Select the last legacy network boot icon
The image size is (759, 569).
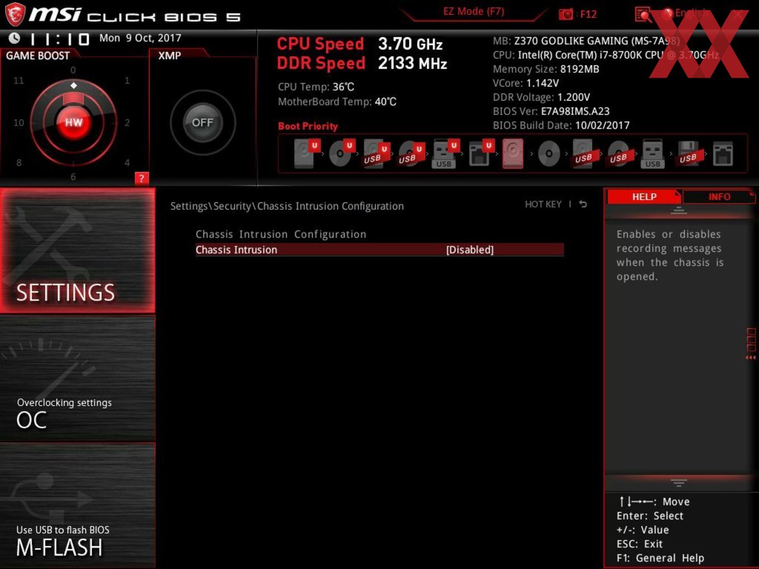723,153
